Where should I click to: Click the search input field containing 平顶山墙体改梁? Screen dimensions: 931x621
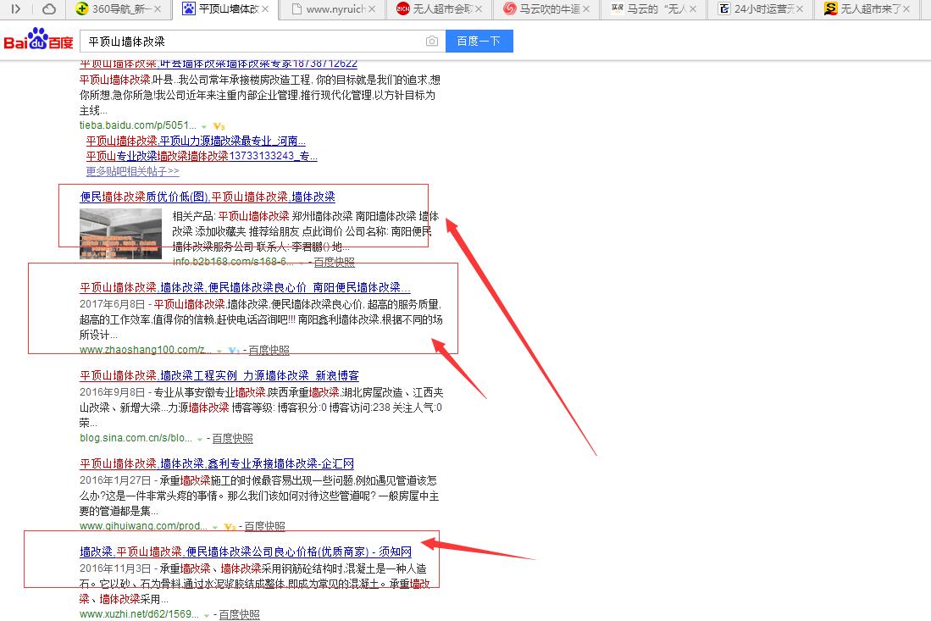coord(254,42)
